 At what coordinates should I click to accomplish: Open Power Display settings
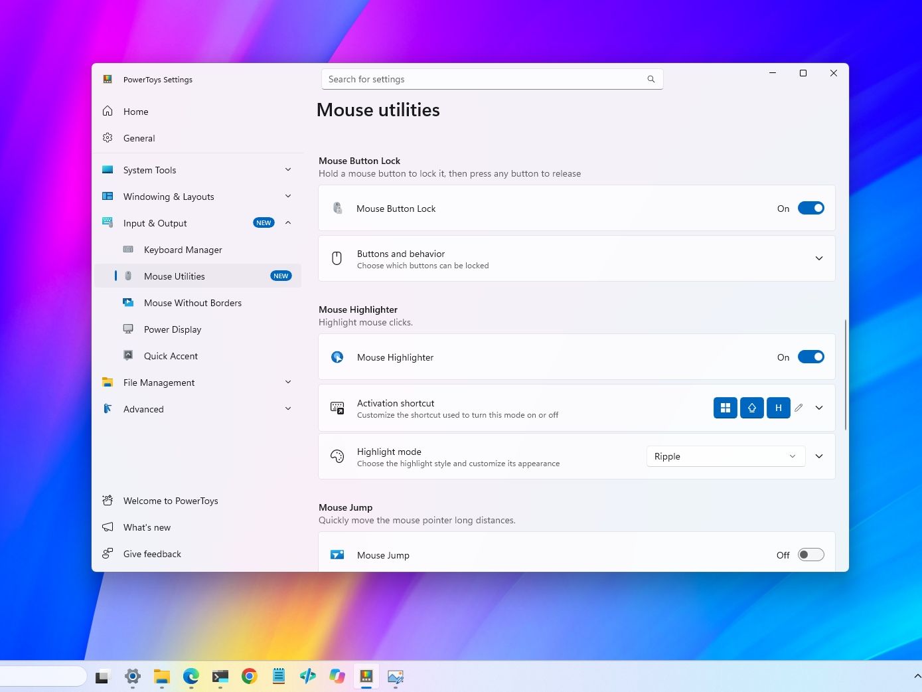click(x=197, y=329)
